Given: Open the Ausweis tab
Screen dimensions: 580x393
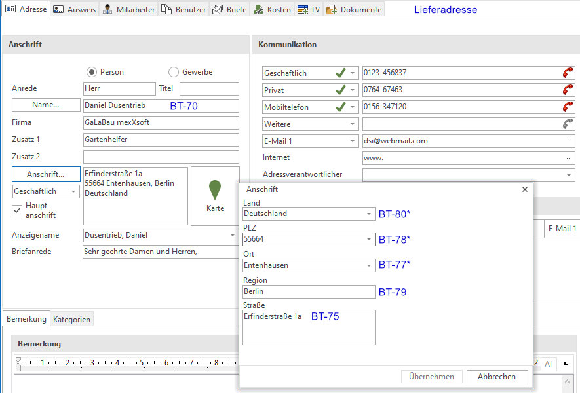Looking at the screenshot, I should point(75,9).
